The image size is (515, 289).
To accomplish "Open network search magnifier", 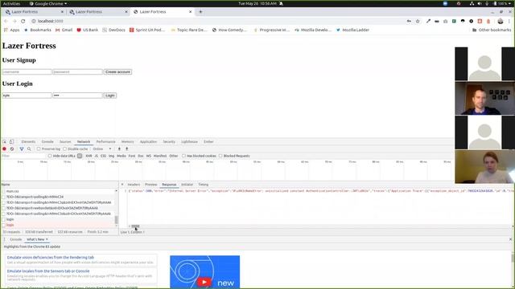I will pos(29,149).
